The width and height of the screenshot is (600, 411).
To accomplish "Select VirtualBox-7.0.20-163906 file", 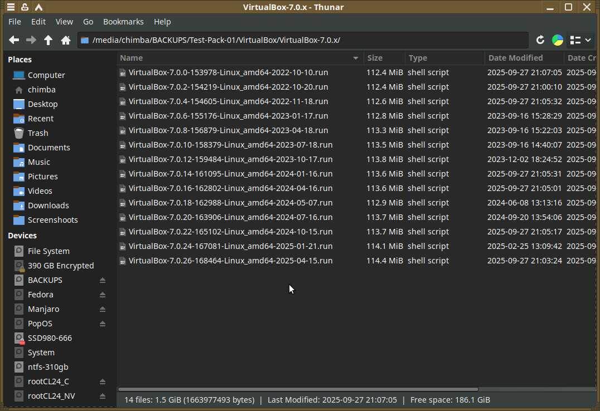I will click(x=230, y=217).
